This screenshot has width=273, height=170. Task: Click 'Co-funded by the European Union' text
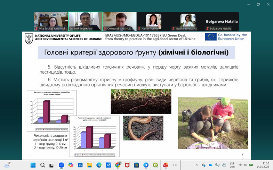[x=232, y=37]
